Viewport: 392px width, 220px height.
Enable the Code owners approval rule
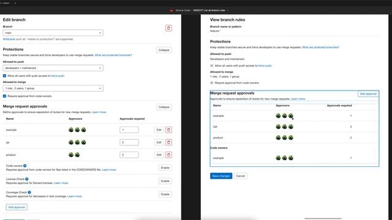tap(165, 167)
